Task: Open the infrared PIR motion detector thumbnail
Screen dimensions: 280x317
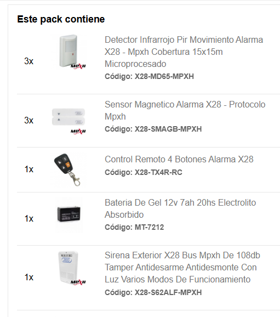Action: tap(68, 52)
